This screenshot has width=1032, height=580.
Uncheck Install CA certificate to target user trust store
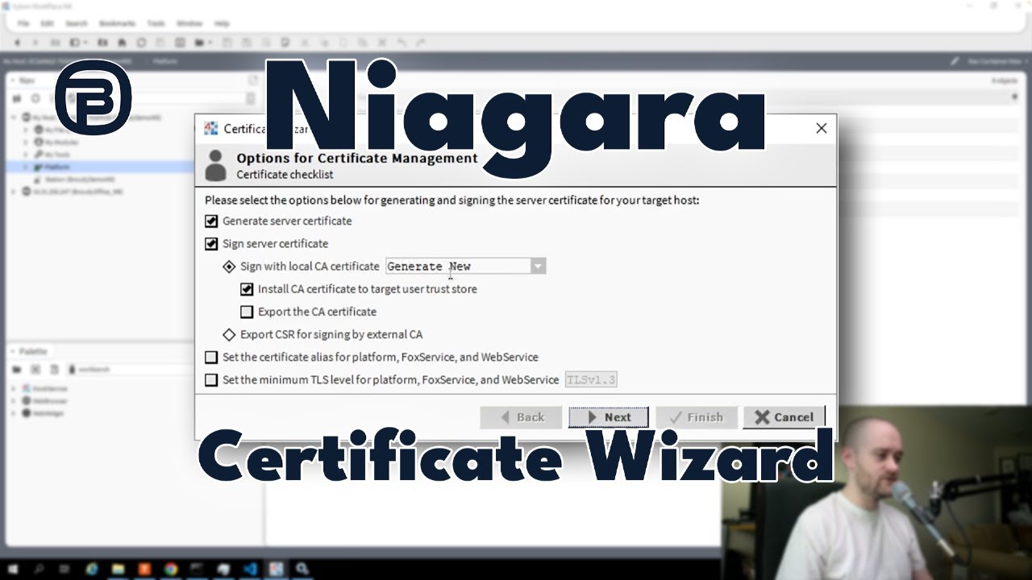click(x=247, y=288)
